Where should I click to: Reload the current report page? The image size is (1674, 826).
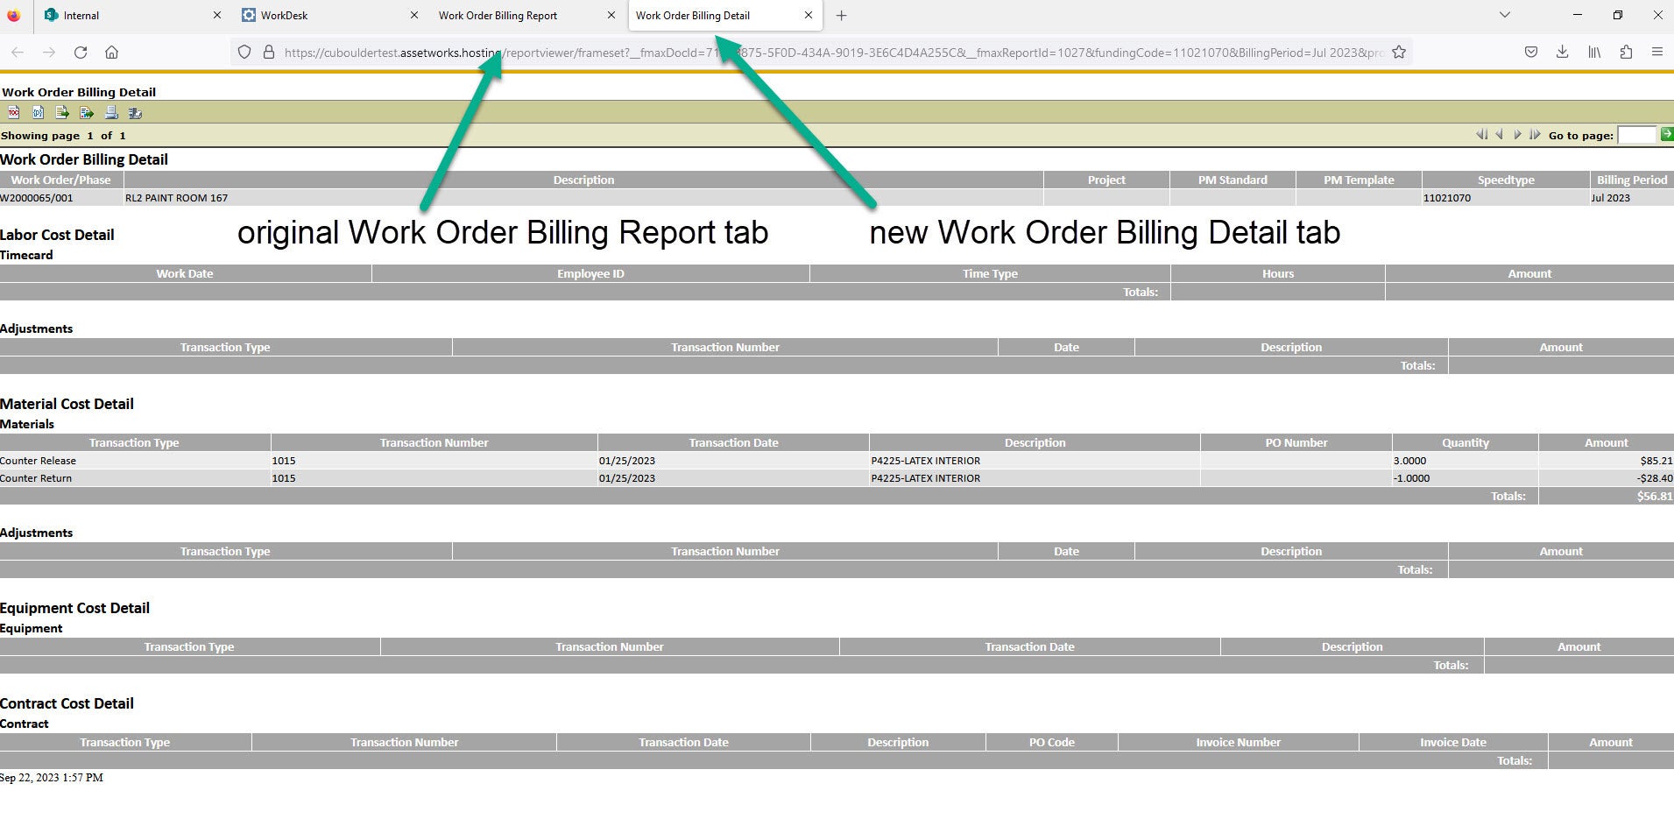click(80, 52)
